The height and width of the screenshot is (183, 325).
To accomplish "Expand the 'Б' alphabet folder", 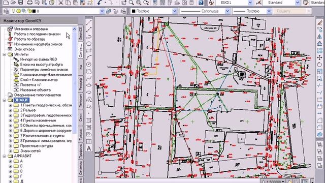I will coord(10,166).
